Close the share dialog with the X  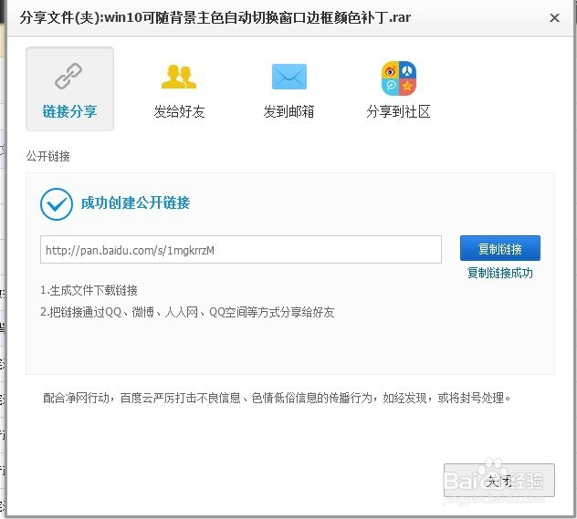point(554,17)
